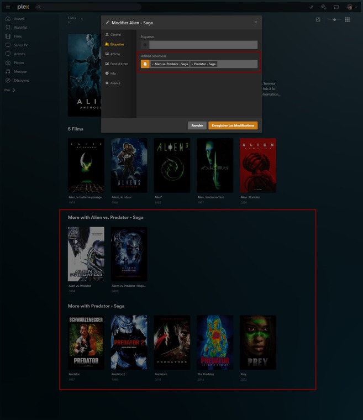Toggle the lock on Étiquettes field
Viewport: 363px width, 420px height.
(145, 45)
